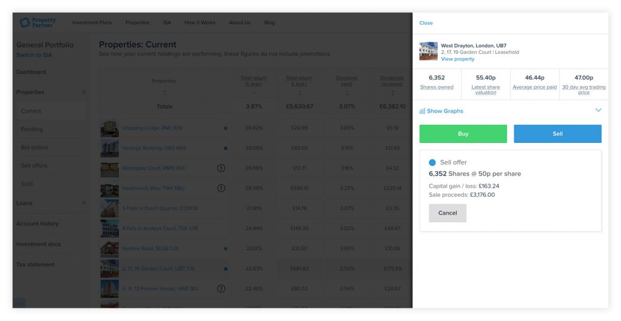Click the info icon on Heathlands Way row
Image resolution: width=621 pixels, height=321 pixels.
221,188
